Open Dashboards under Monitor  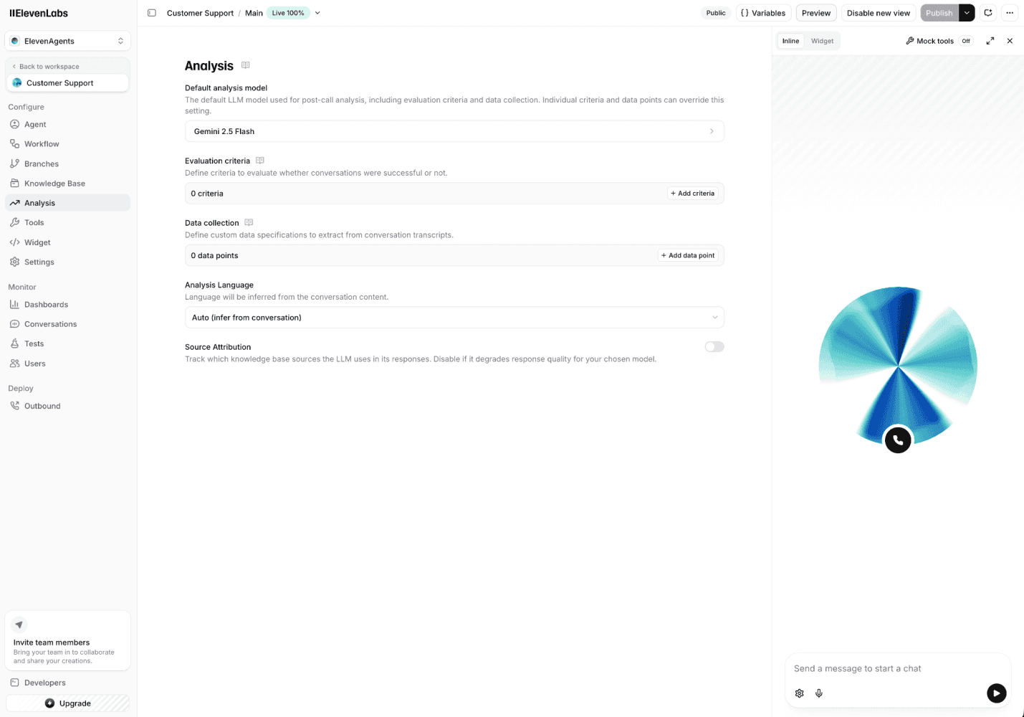click(x=67, y=305)
